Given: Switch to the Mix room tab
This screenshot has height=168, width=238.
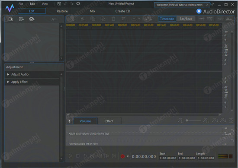Looking at the screenshot, I should [x=92, y=11].
